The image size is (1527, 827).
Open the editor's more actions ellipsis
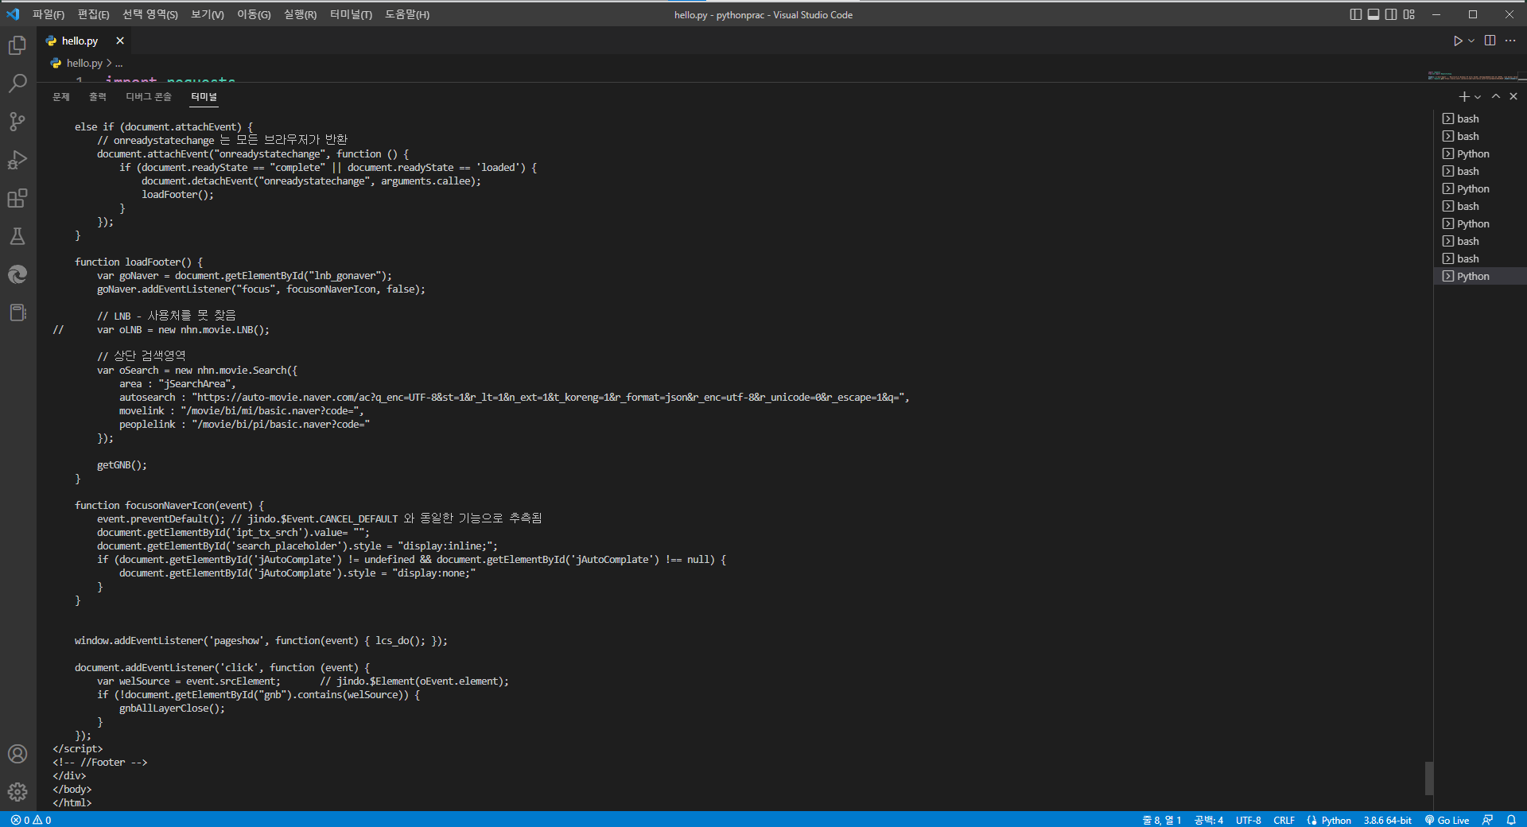pos(1510,41)
